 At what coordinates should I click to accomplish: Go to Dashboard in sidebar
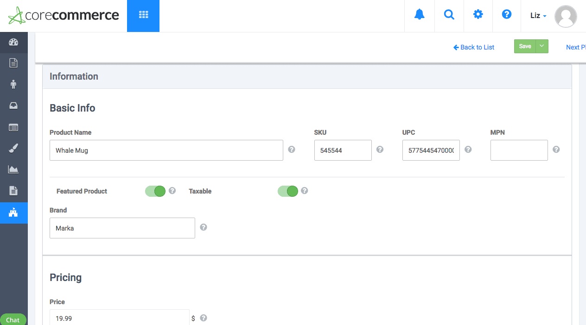(x=13, y=43)
